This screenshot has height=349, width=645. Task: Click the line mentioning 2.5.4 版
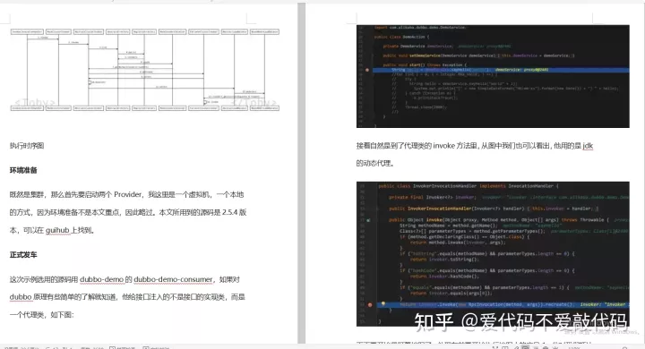tap(128, 212)
